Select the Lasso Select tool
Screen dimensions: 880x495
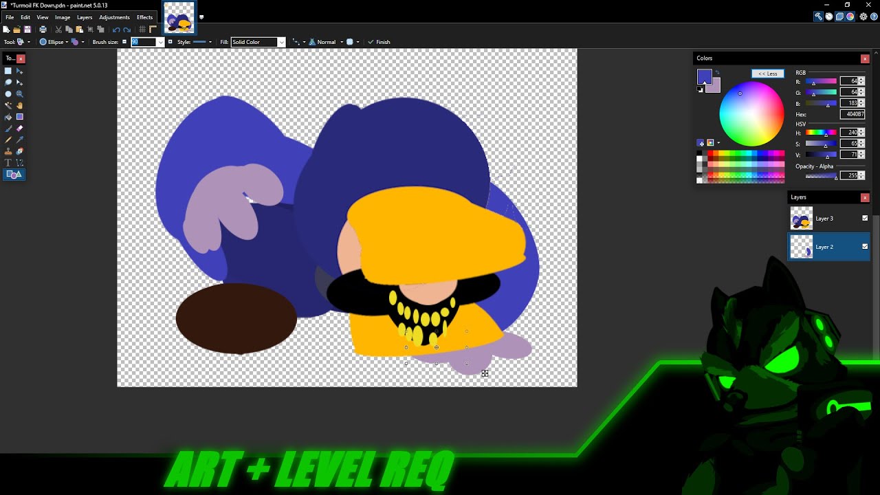tap(8, 82)
